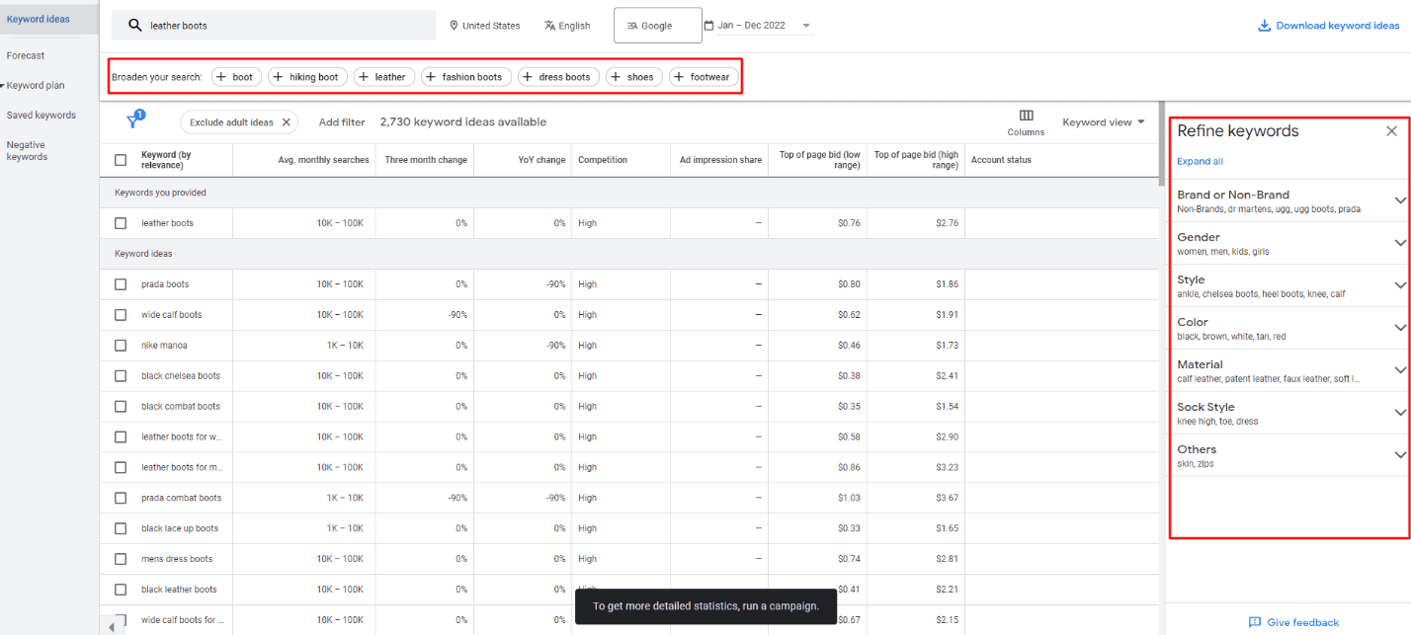Viewport: 1411px width, 635px height.
Task: Click the Download keyword ideas icon
Action: click(1264, 26)
